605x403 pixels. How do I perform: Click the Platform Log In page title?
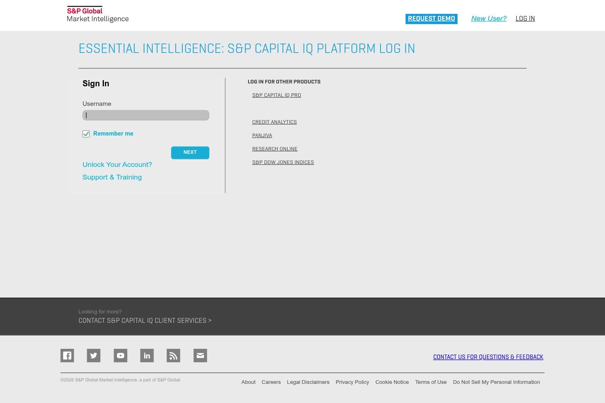coord(247,49)
